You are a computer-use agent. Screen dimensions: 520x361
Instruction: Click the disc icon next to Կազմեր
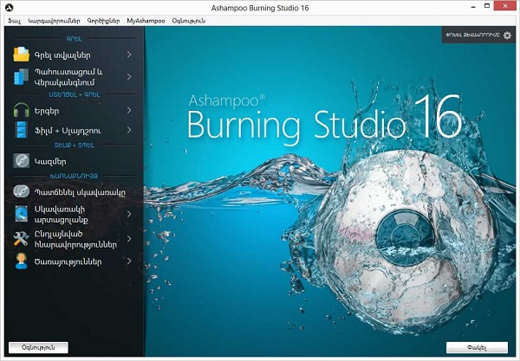21,161
